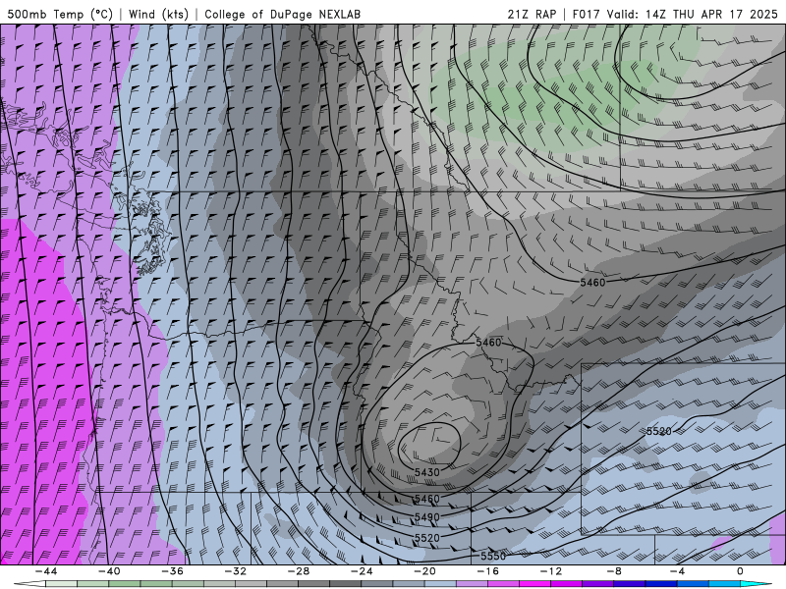Viewport: 786px width, 589px height.
Task: Click the white arrow start of the colorbar
Action: (x=28, y=584)
